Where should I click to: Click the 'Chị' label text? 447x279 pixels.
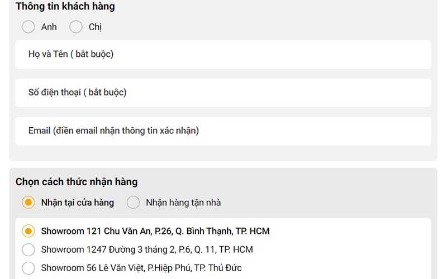pos(95,27)
